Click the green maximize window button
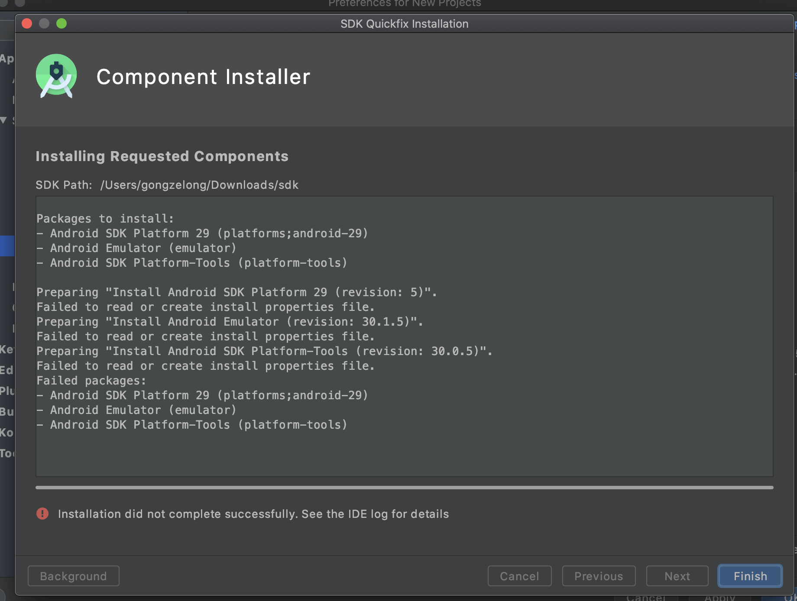Screen dimensions: 797x601 (x=62, y=23)
